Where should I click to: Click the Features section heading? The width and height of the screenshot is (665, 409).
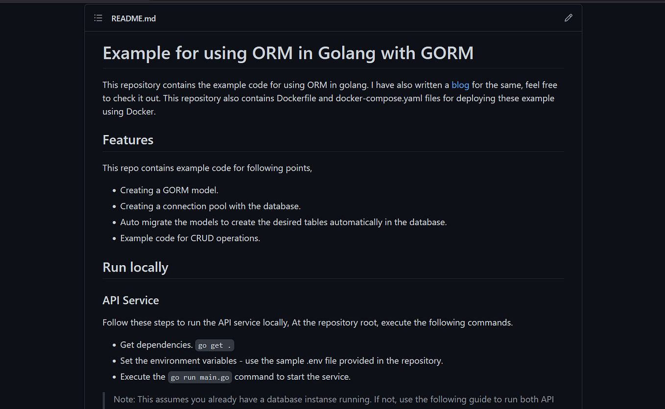(x=128, y=140)
